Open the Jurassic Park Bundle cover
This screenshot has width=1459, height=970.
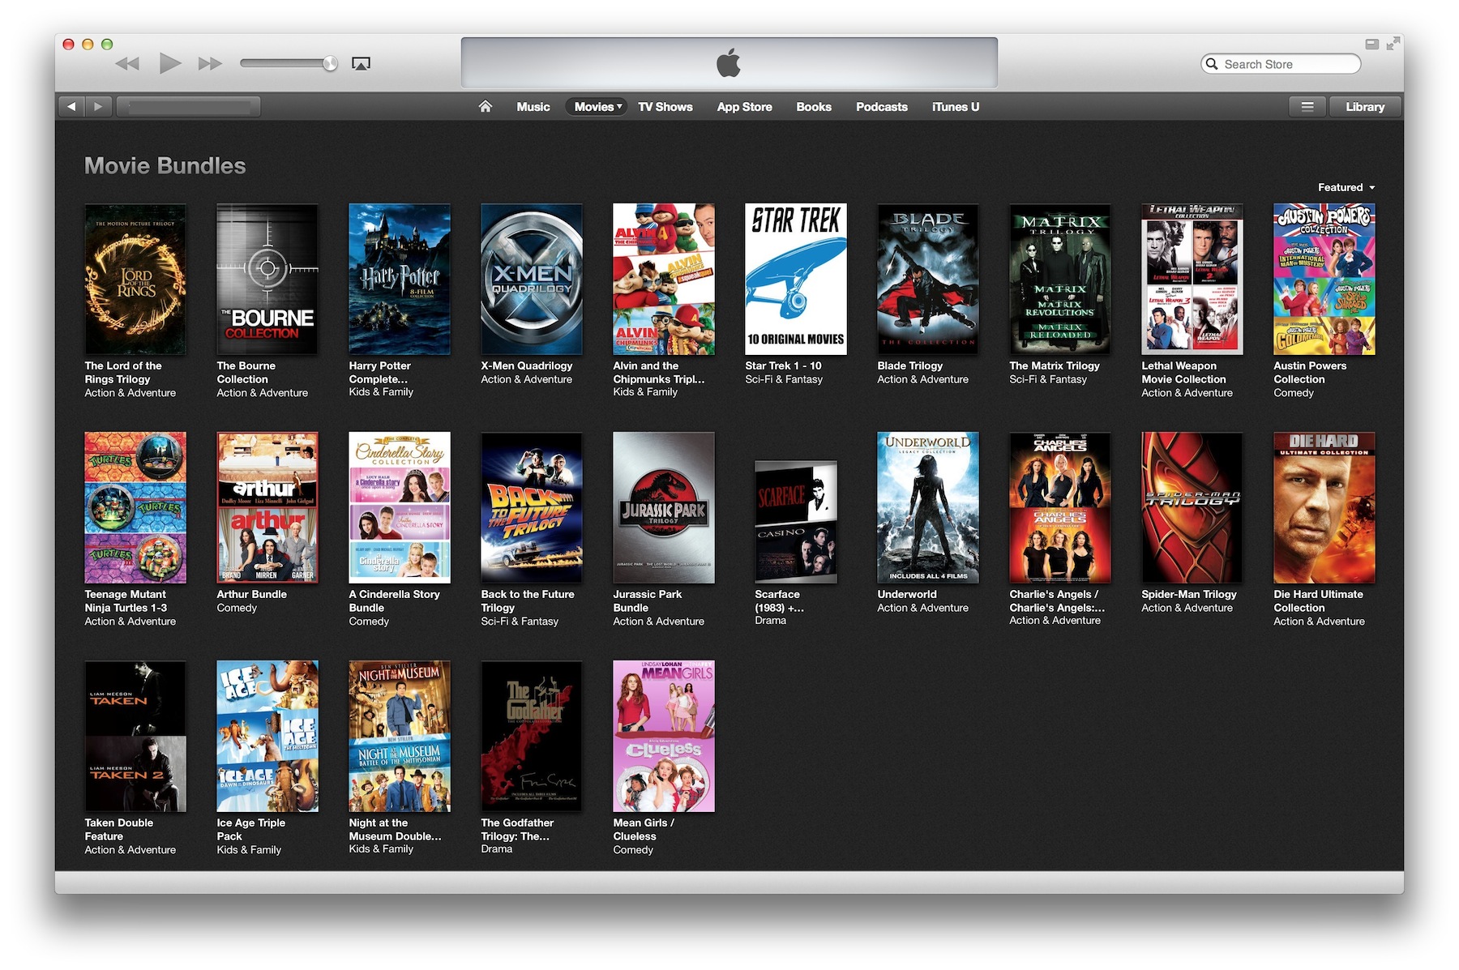664,508
